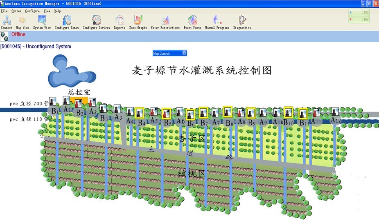Screen dimensions: 379x221
Task: Select highlighted valve icon B4
Action: 140,113
